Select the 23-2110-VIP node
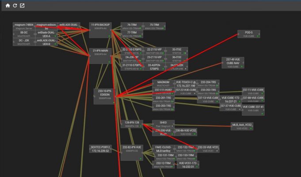This screenshot has height=177, width=301. 154,59
